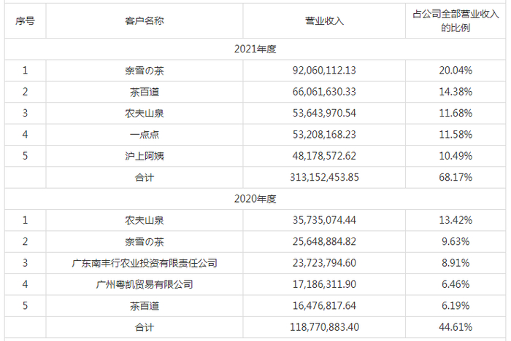Select rank number 1 beside 92,060,112.13
Screen dimensions: 511x341
(x=25, y=70)
